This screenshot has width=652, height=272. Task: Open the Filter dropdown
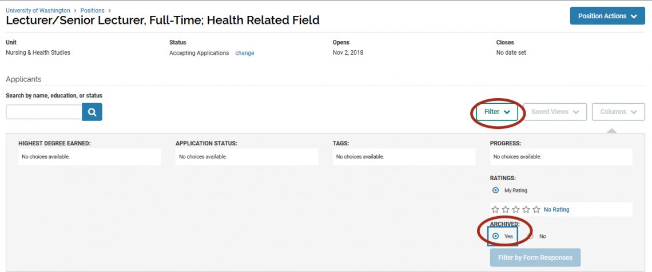[496, 112]
